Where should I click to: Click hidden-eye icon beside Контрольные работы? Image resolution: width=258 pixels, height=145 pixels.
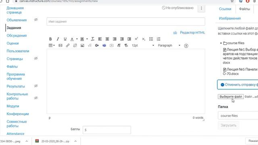click(x=36, y=98)
